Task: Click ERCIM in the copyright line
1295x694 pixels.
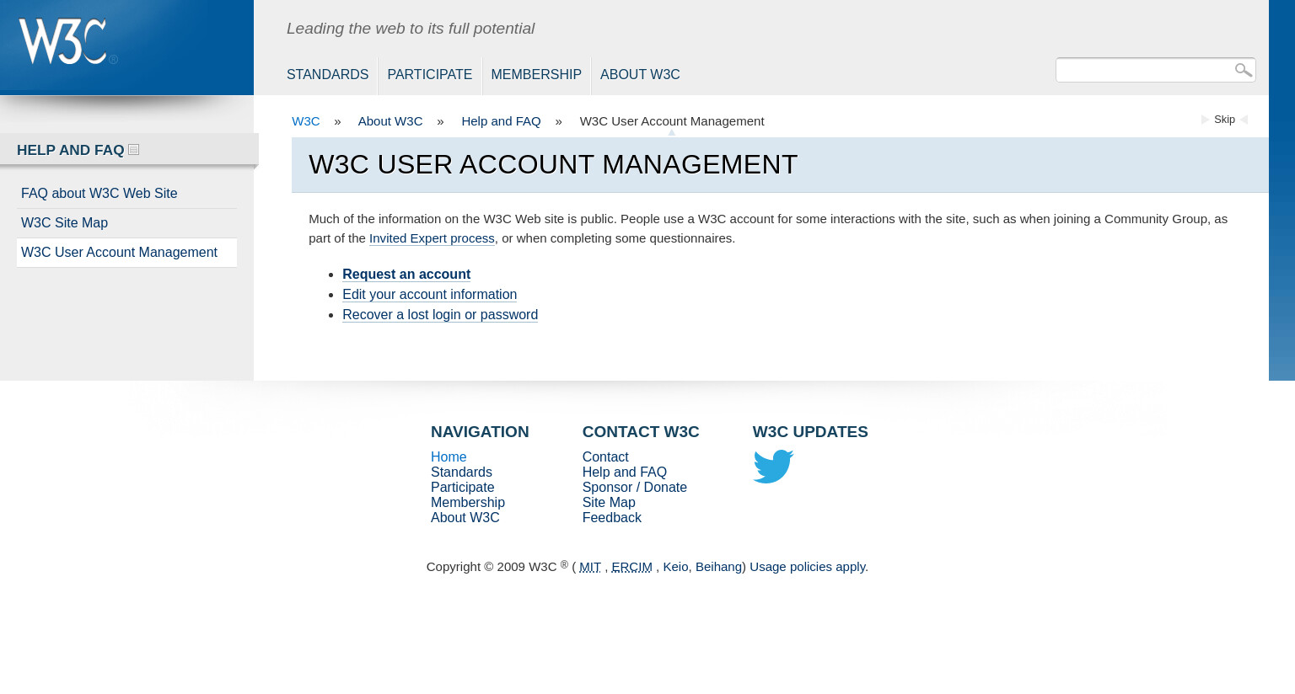Action: tap(631, 567)
